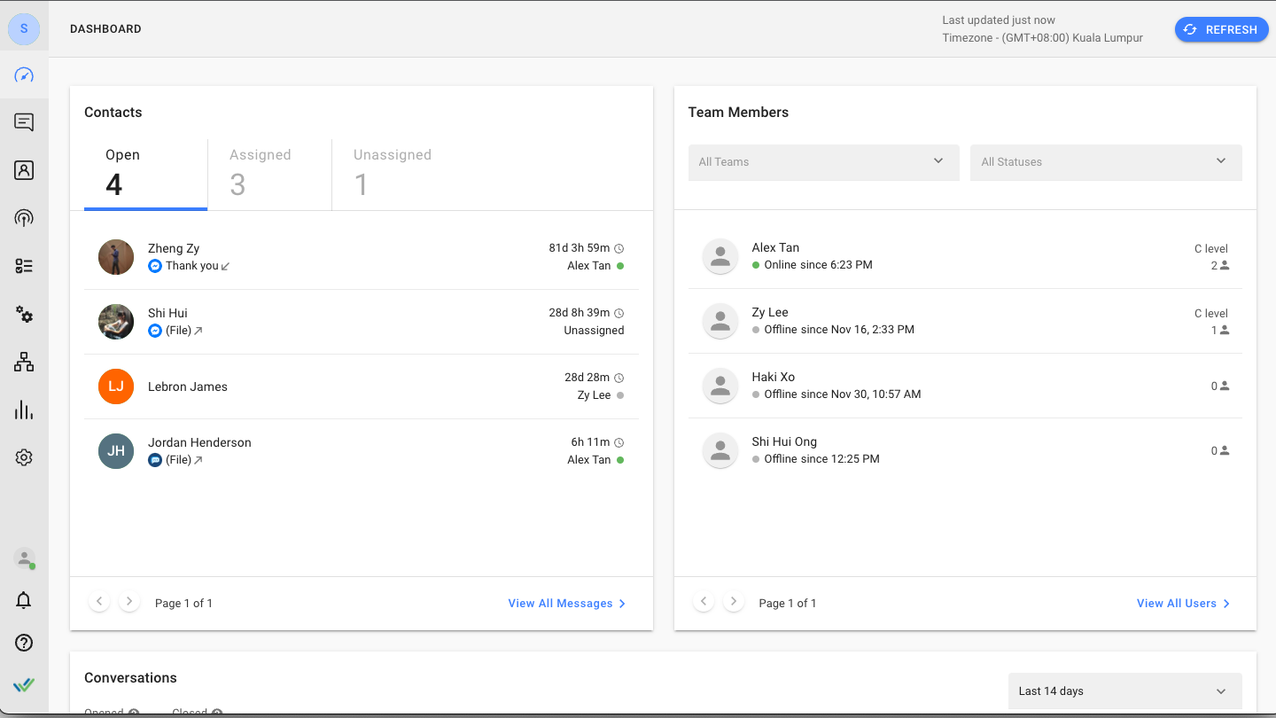Open the Automation gears icon
Image resolution: width=1276 pixels, height=718 pixels.
coord(24,315)
